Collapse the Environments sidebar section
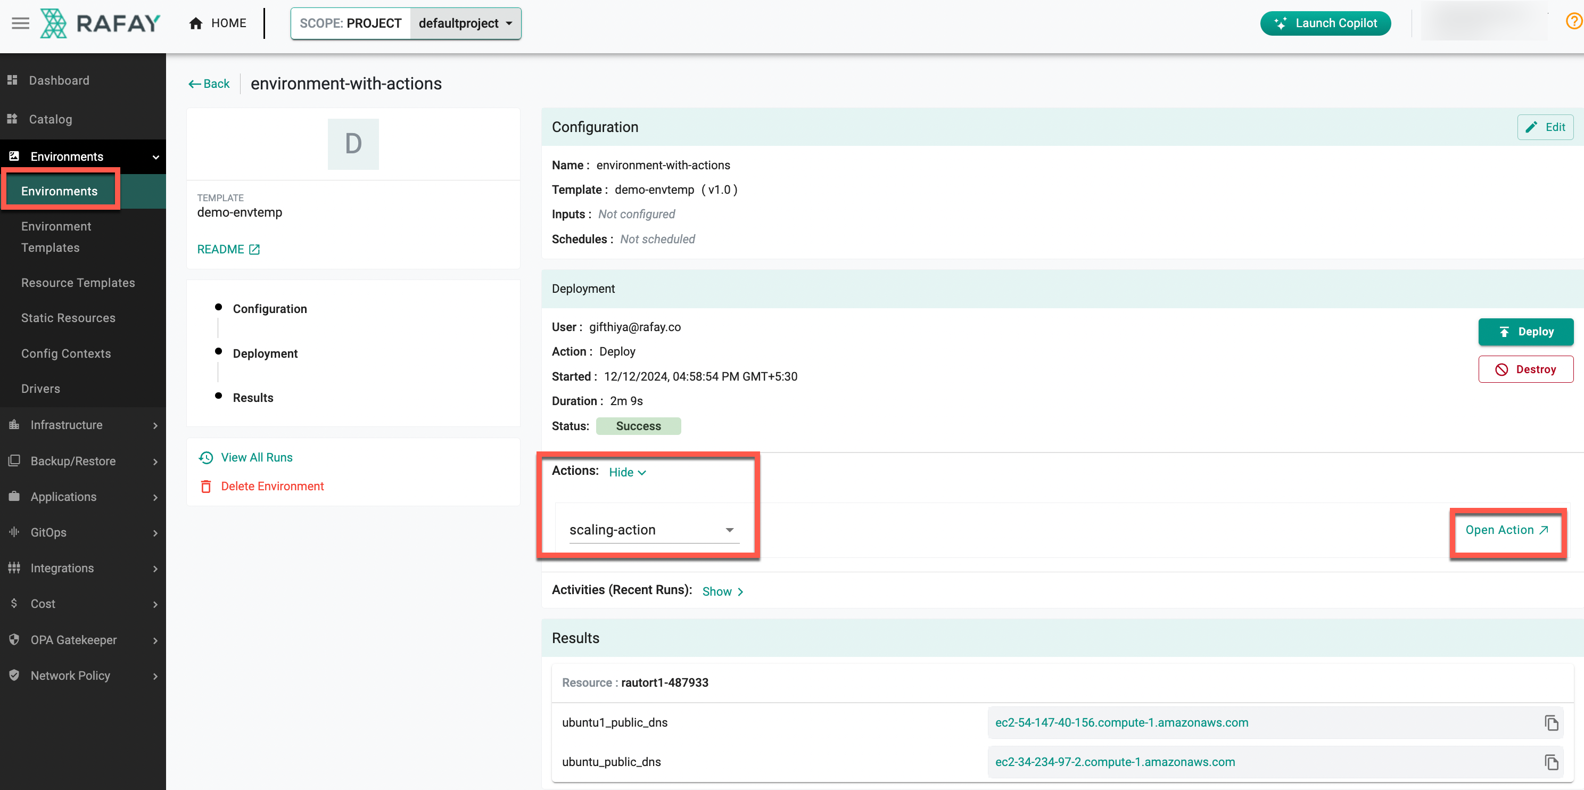 click(x=155, y=157)
